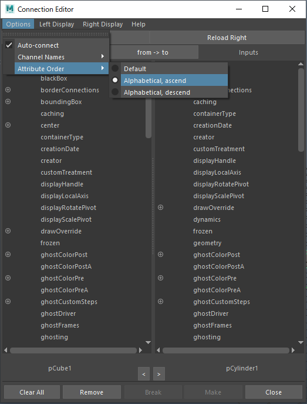Viewport: 307px width, 404px height.
Task: Expand ghostColorPre in left list
Action: 8,278
